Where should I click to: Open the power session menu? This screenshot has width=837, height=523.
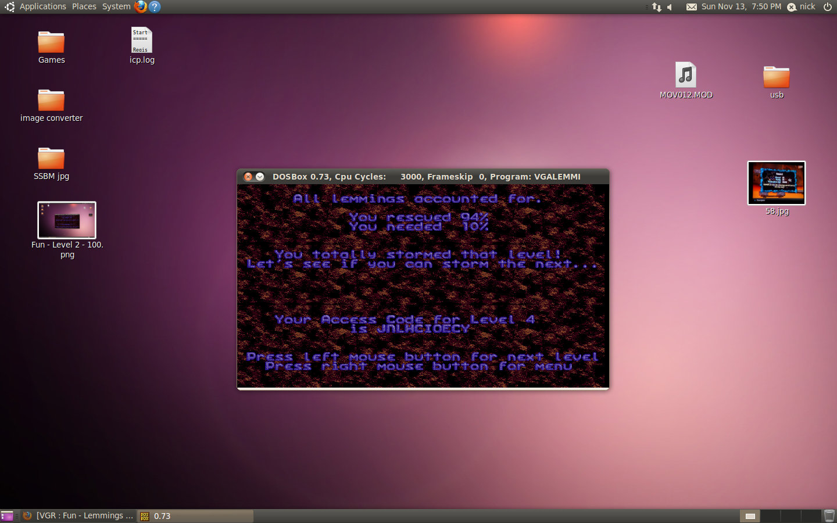[x=828, y=6]
